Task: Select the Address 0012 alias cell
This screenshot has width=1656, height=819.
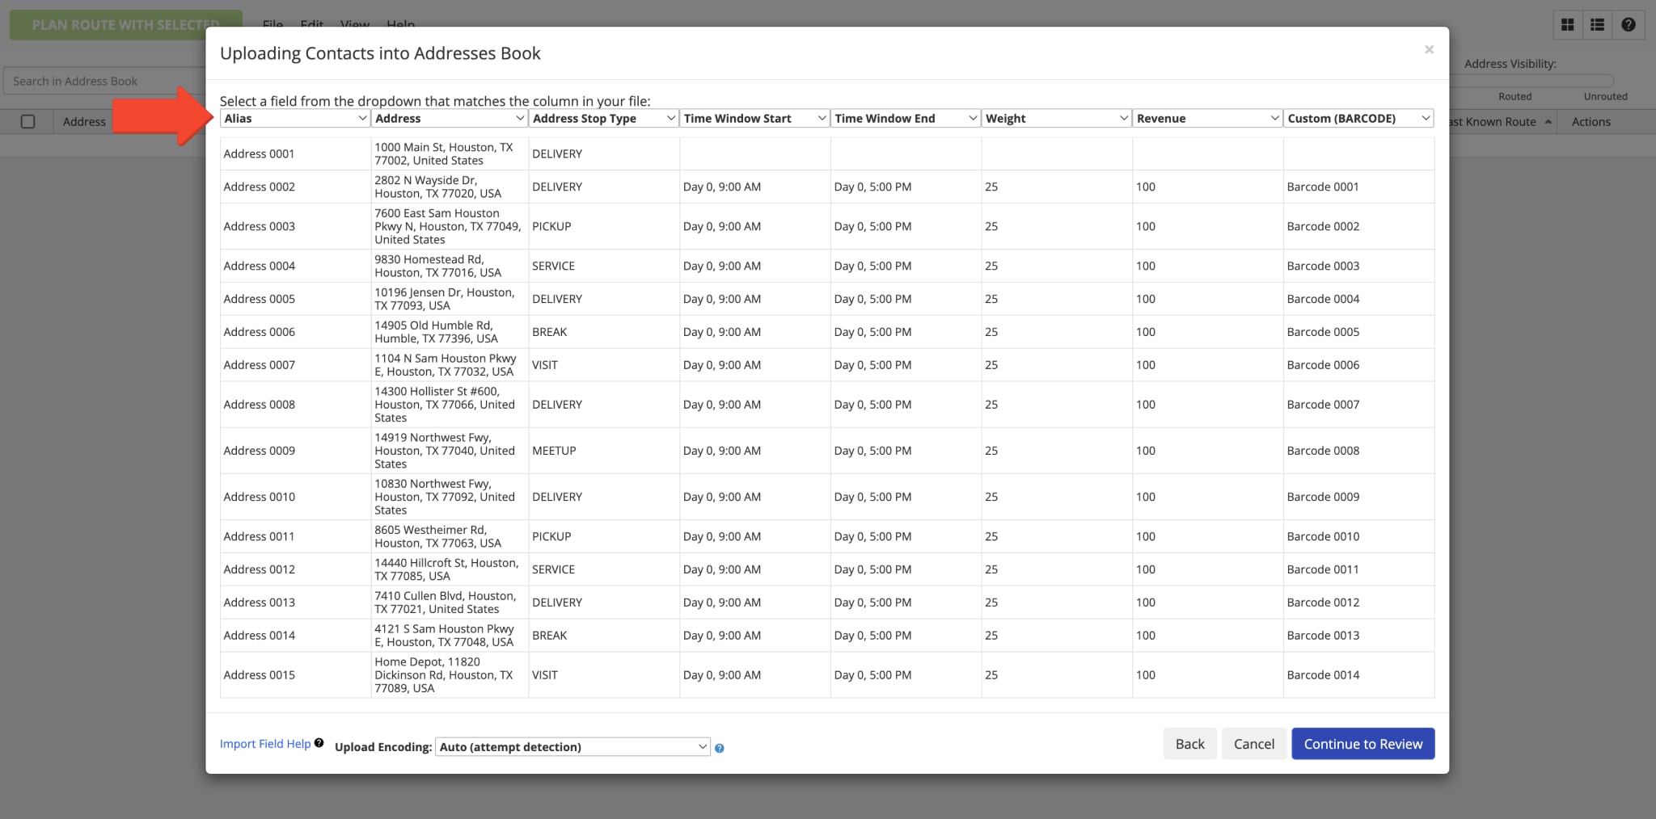Action: click(x=295, y=569)
